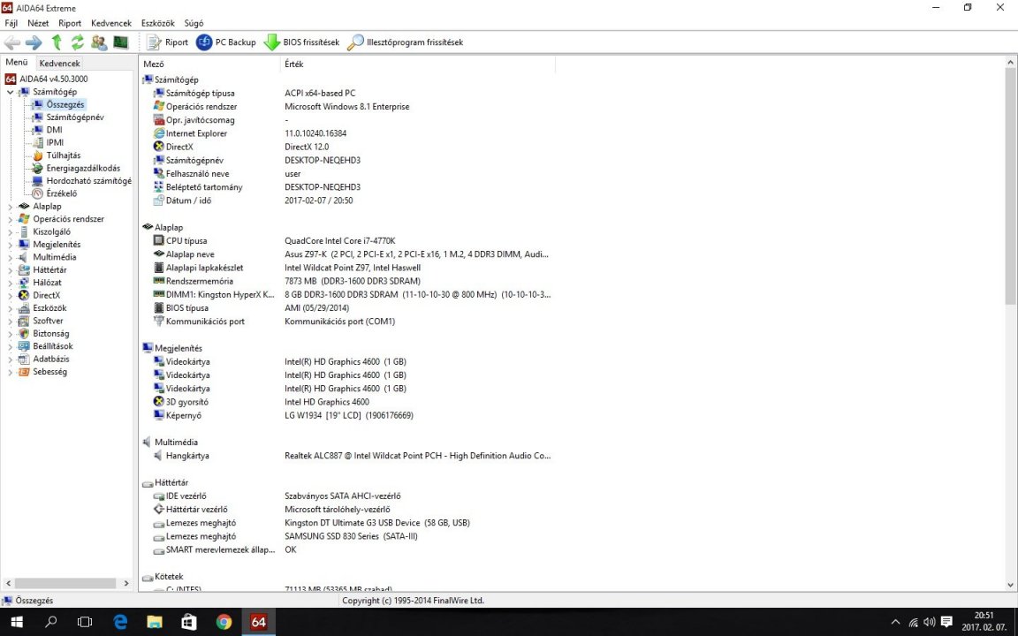This screenshot has height=636, width=1018.
Task: Expand the Alaplap tree node
Action: (10, 207)
